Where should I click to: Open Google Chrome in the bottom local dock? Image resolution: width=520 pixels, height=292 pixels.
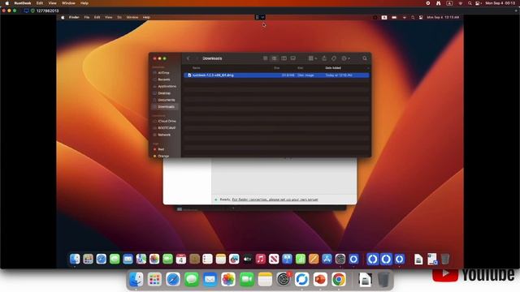338,280
